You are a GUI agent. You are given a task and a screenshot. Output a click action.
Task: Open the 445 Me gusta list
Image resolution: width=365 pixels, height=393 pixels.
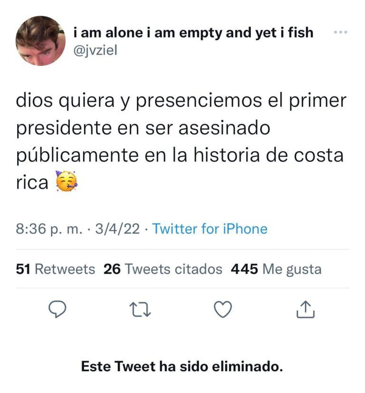(x=276, y=268)
